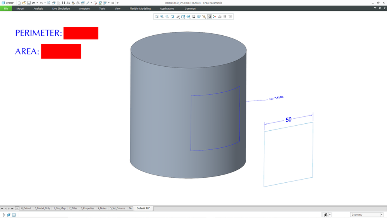
Task: Click the view manager camera icon
Action: coord(194,17)
